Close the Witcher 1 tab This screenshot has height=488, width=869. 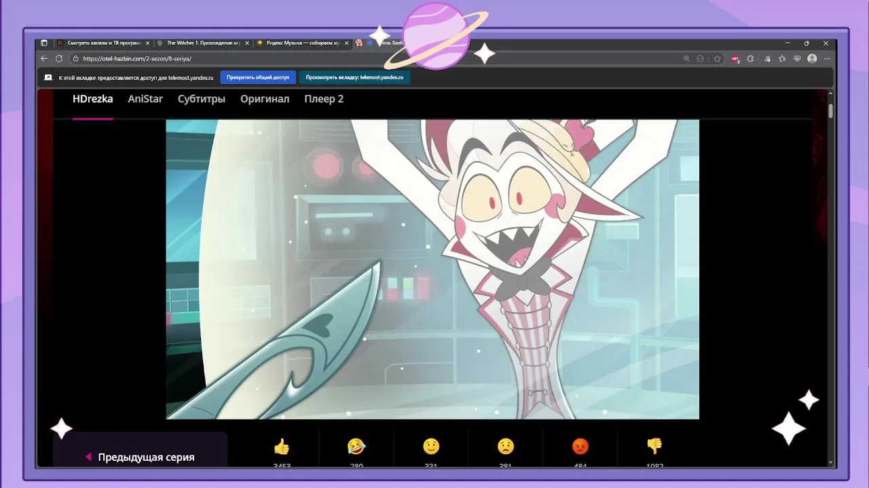(247, 43)
